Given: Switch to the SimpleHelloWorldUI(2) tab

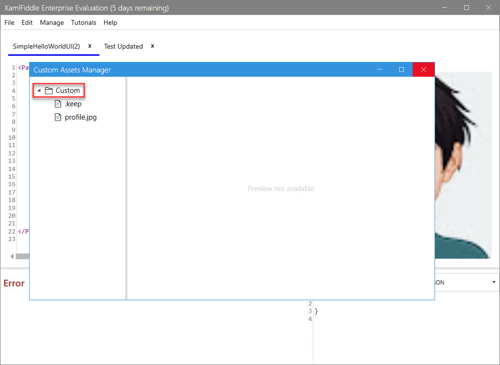Looking at the screenshot, I should (x=46, y=47).
